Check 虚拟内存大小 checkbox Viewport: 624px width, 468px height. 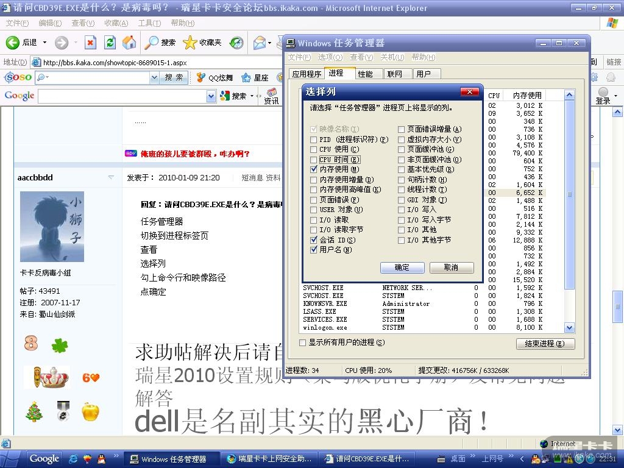tap(401, 140)
